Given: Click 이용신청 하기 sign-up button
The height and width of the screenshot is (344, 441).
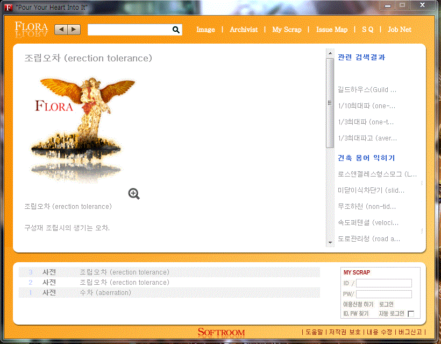Looking at the screenshot, I should tap(358, 304).
